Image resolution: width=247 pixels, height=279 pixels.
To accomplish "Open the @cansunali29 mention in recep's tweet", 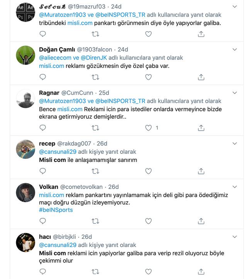I will tap(58, 152).
